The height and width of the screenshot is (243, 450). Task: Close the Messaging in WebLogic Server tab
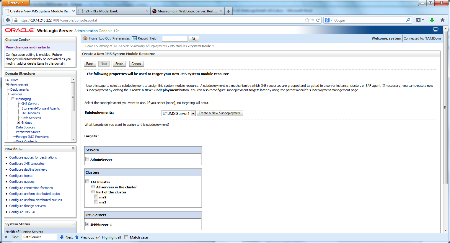click(x=221, y=11)
